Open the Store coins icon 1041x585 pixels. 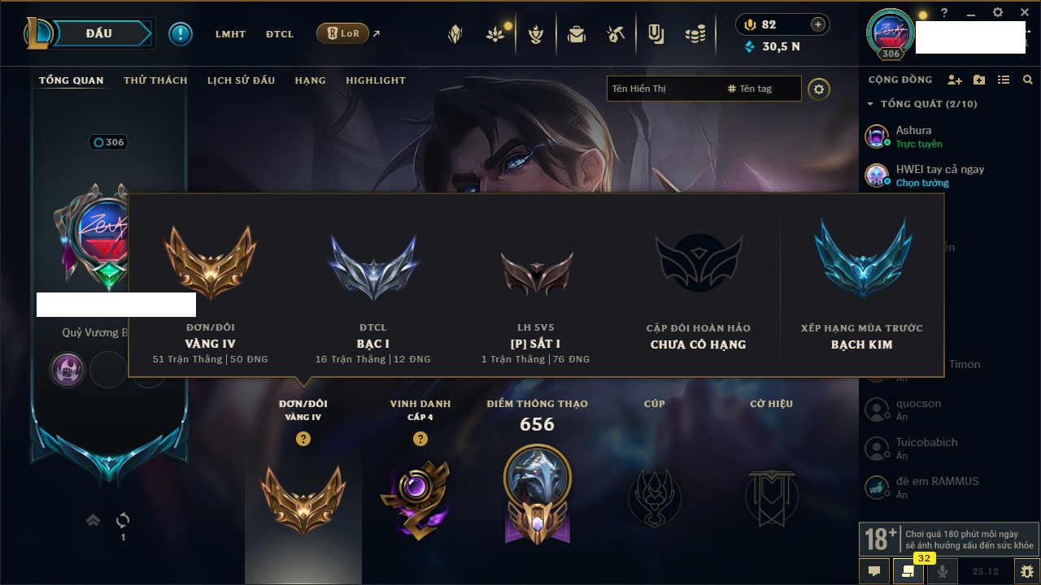(695, 34)
